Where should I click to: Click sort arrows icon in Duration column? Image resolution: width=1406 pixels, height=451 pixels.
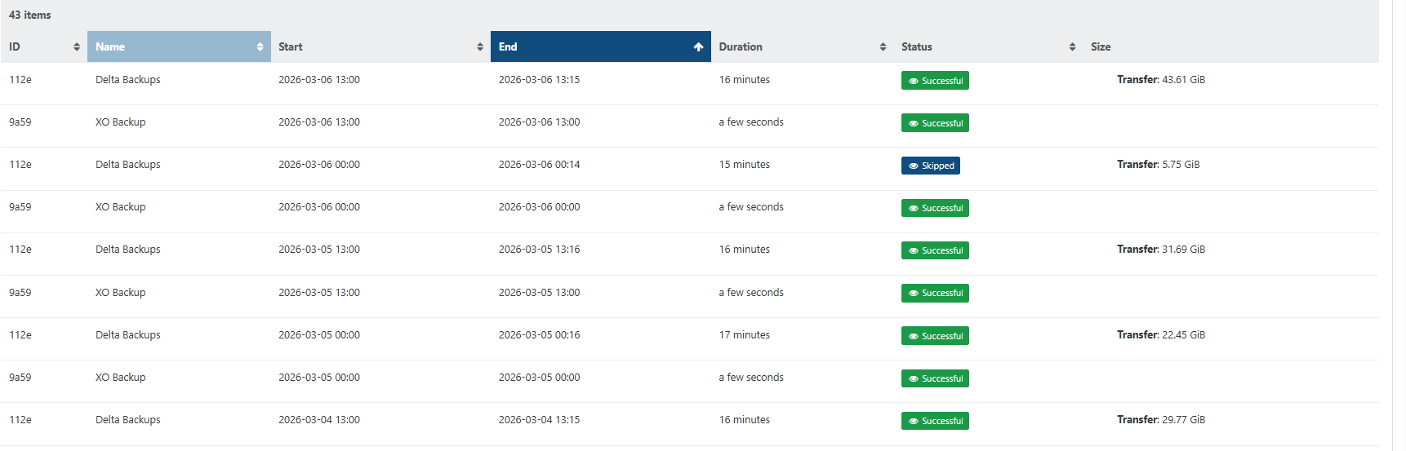[x=883, y=47]
